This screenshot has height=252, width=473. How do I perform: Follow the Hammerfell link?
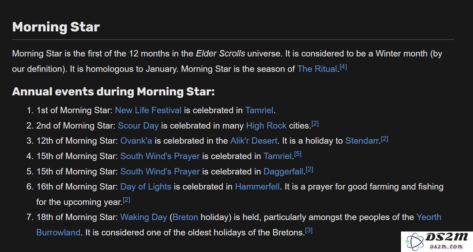[257, 187]
